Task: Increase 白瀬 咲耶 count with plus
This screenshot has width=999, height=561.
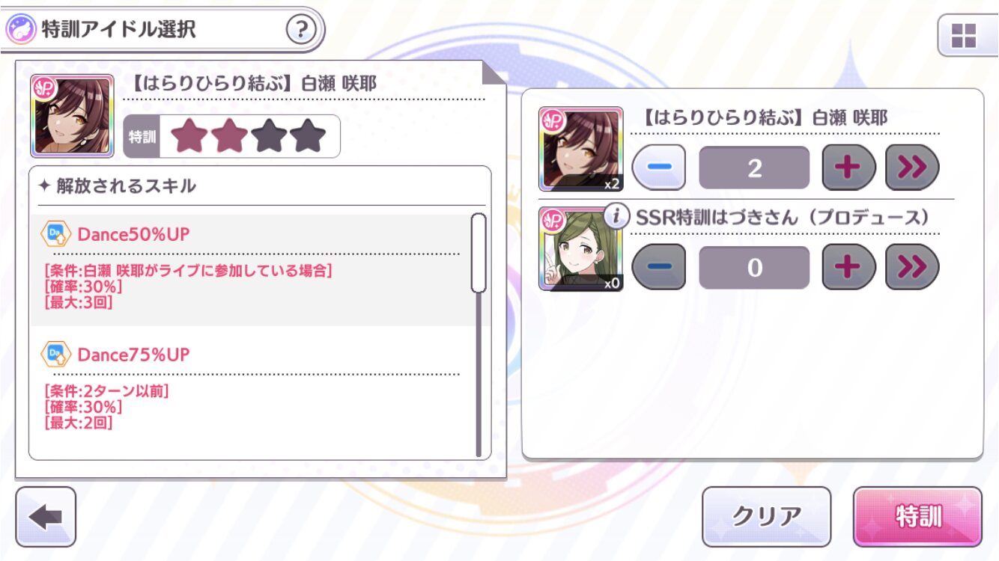Action: pos(848,168)
